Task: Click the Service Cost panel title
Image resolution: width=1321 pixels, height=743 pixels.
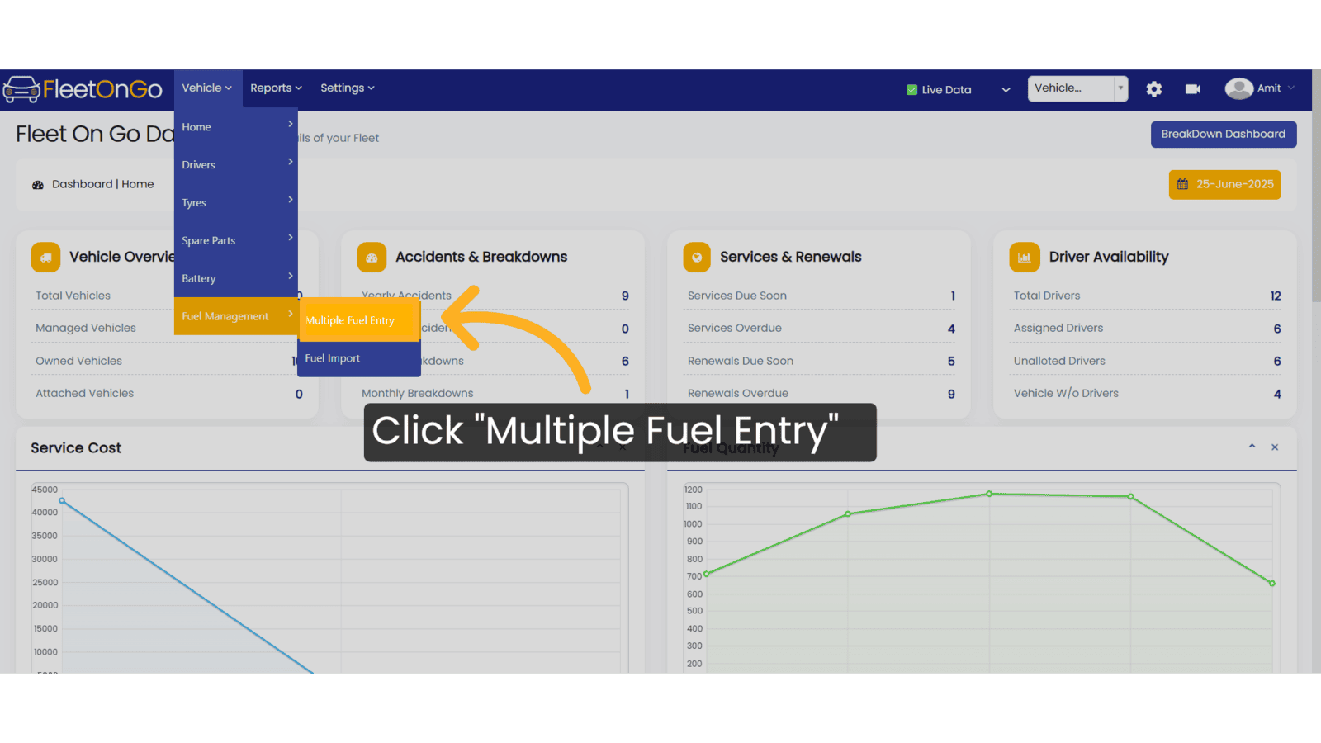Action: point(76,447)
